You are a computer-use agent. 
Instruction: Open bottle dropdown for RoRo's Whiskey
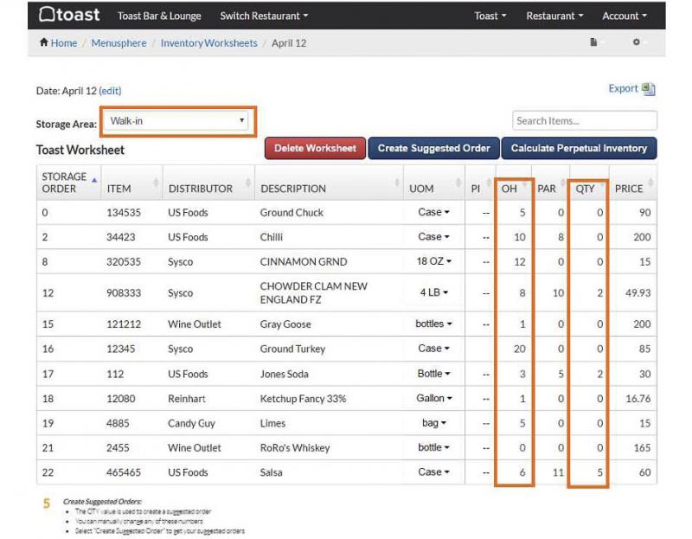[x=434, y=447]
